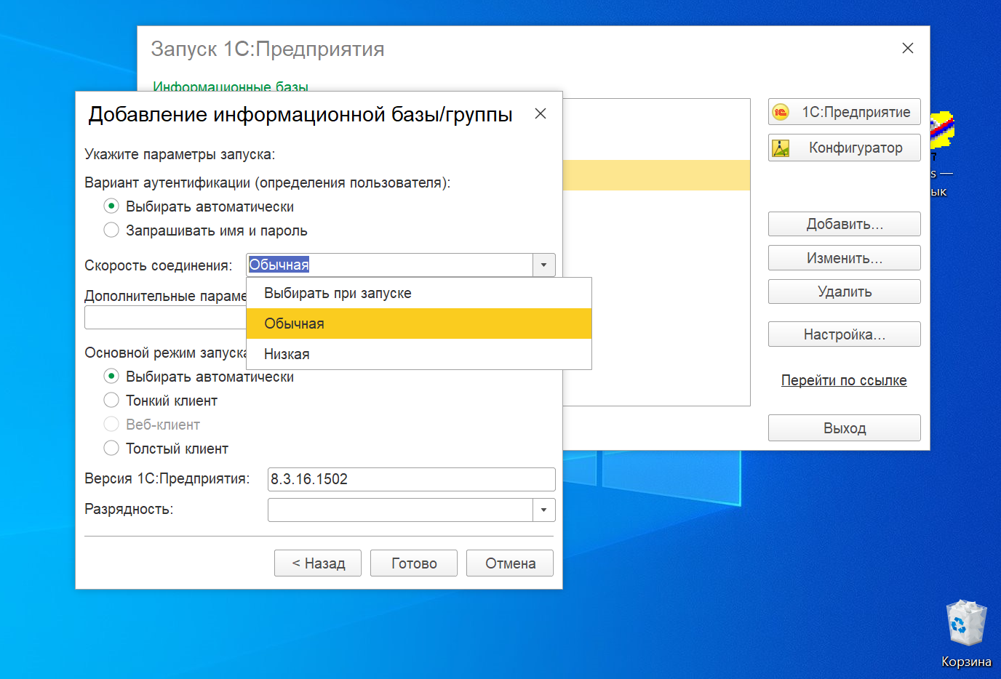The height and width of the screenshot is (679, 1001).
Task: Open the Корзина recycle bin icon
Action: [966, 633]
